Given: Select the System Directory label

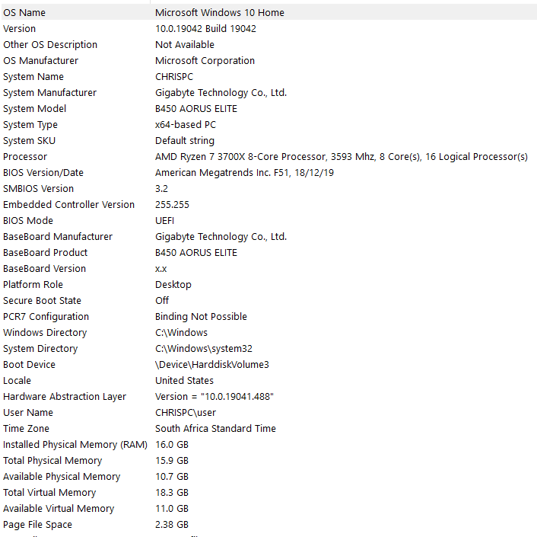Looking at the screenshot, I should [40, 349].
